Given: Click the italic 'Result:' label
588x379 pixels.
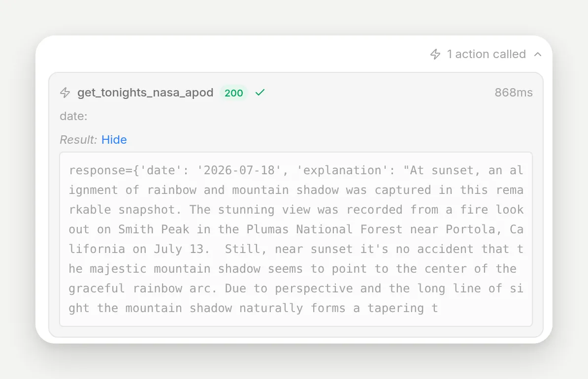Looking at the screenshot, I should [78, 140].
